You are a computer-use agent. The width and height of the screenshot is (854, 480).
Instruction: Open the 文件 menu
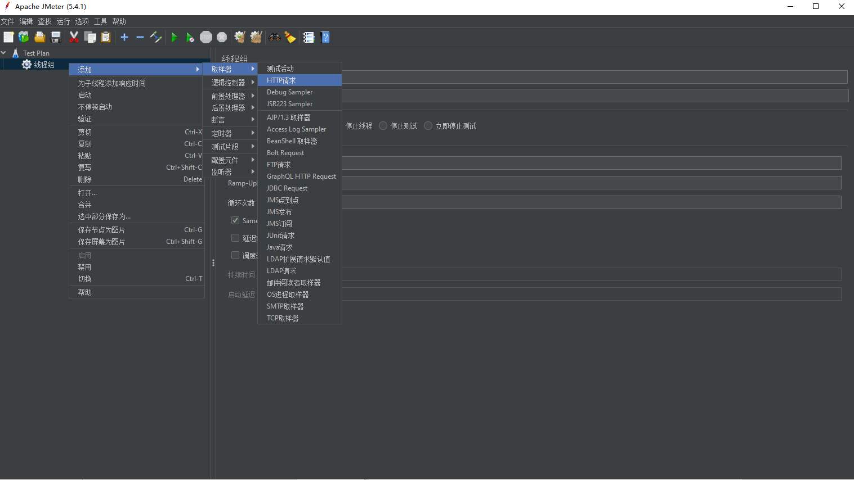(x=7, y=21)
